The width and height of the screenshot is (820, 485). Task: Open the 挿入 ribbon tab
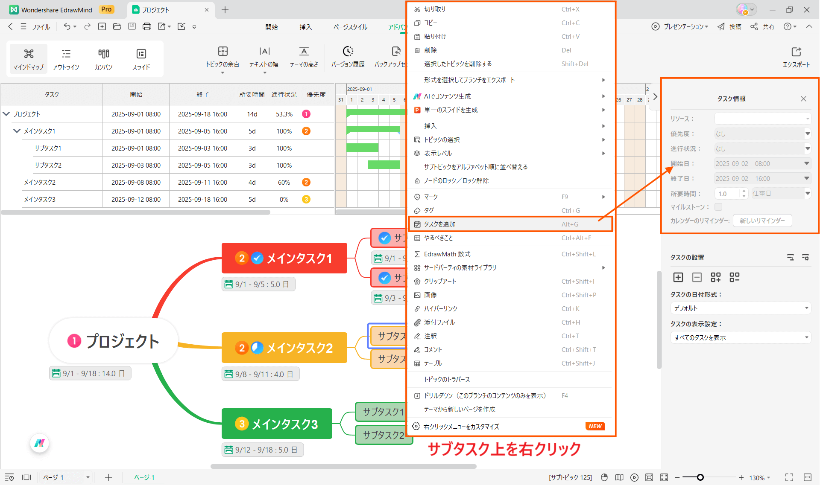click(x=305, y=27)
